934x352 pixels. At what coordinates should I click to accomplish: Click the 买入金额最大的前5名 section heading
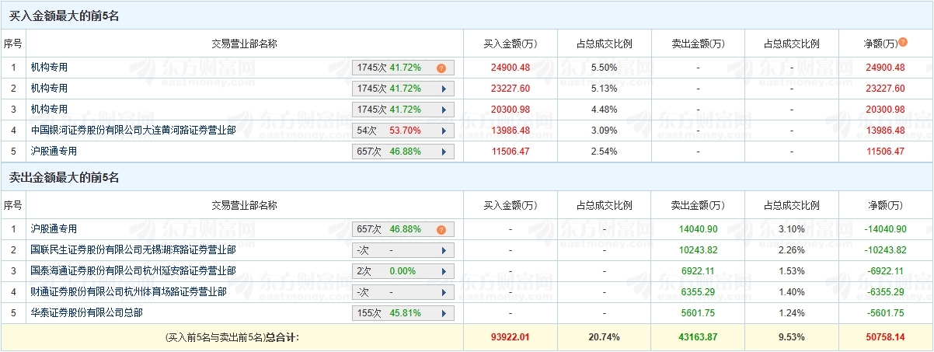click(x=64, y=16)
